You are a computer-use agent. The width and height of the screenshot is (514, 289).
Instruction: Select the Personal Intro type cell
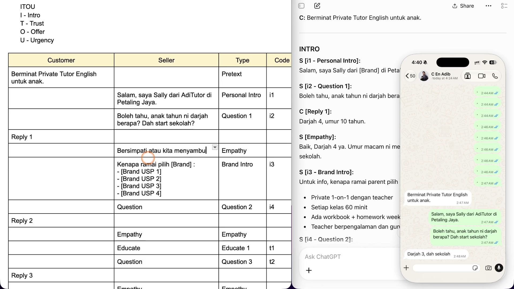click(x=243, y=98)
